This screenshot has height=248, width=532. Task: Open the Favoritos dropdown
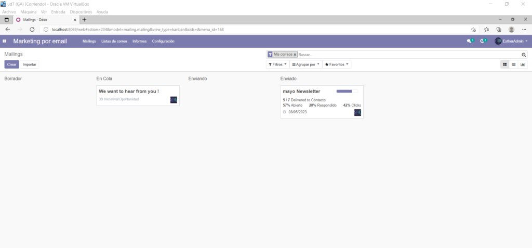tap(337, 64)
